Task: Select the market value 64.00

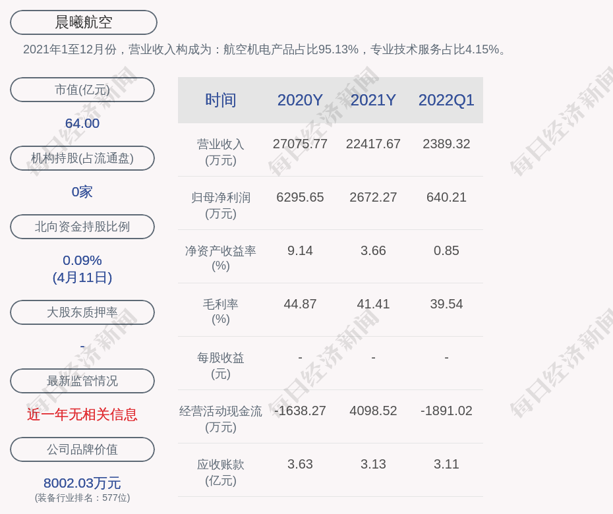Action: pos(82,123)
